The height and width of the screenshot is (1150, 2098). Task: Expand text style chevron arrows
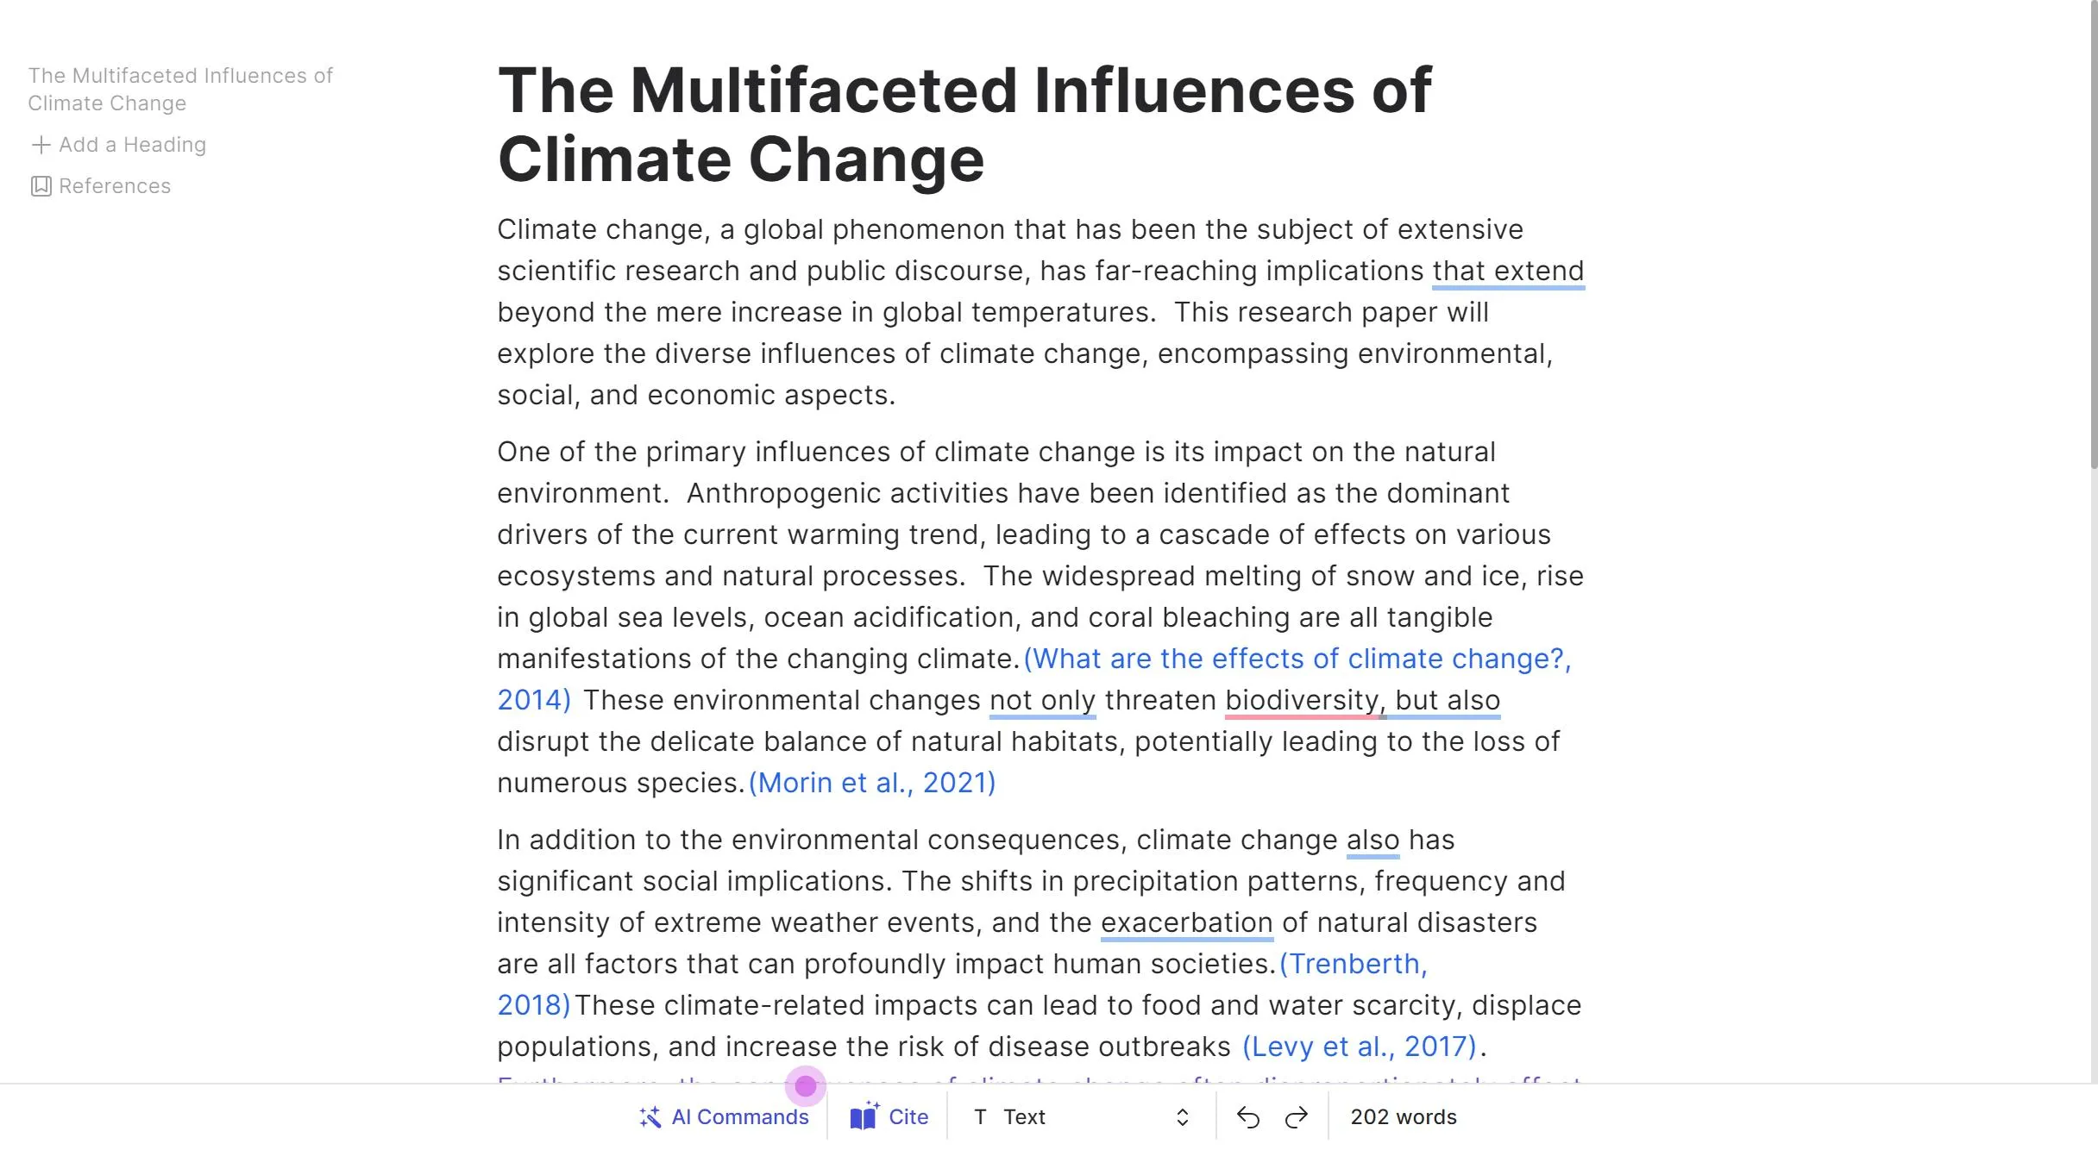(1182, 1117)
